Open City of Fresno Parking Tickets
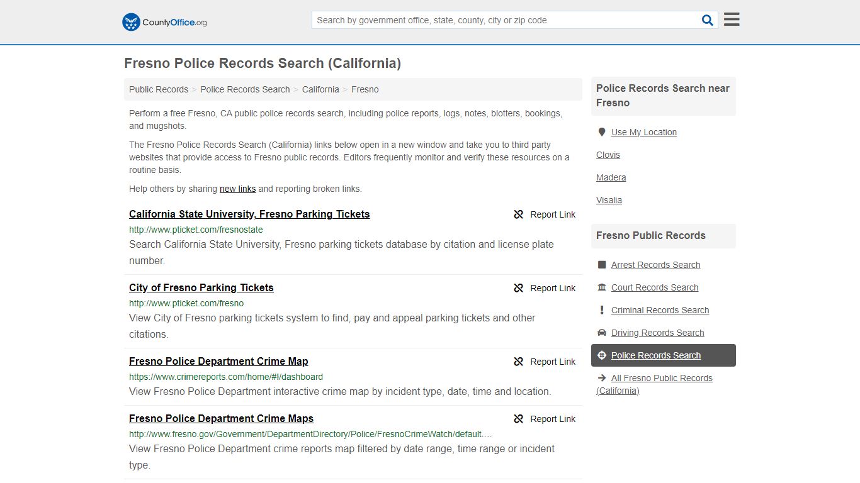This screenshot has width=860, height=483. coord(201,287)
